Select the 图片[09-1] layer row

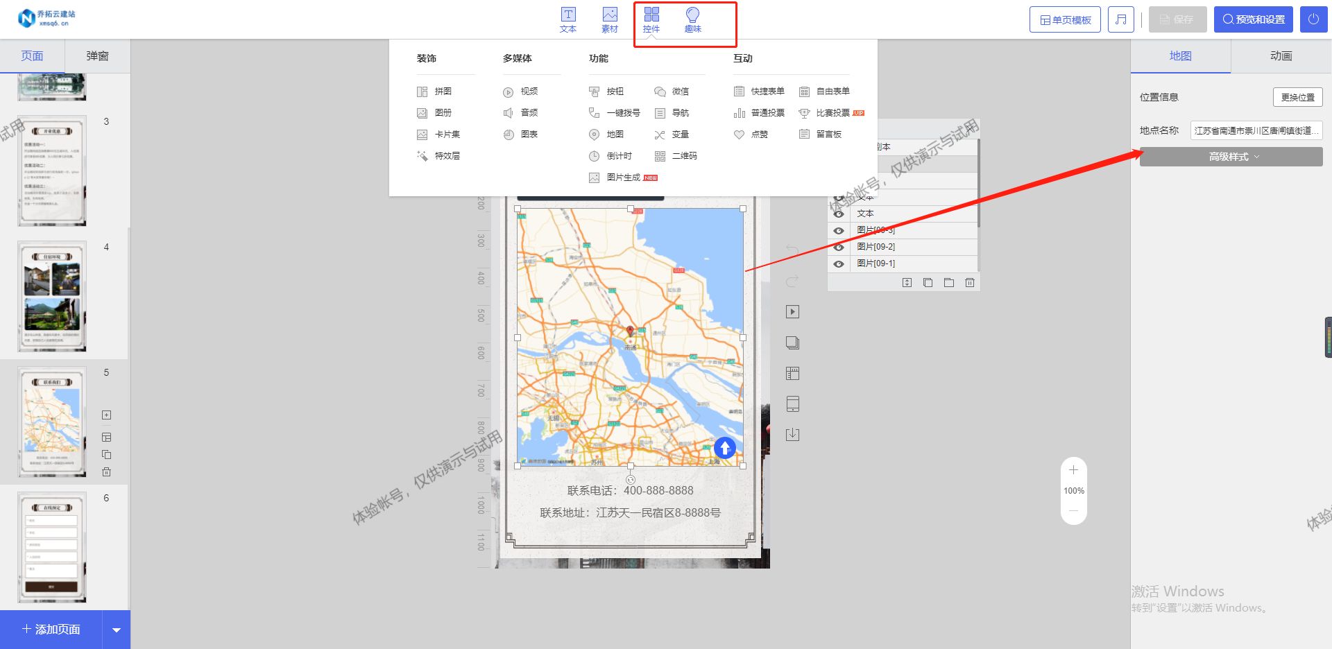[x=903, y=263]
